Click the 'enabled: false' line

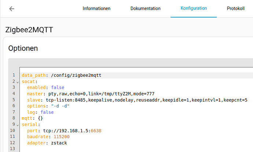tap(45, 87)
